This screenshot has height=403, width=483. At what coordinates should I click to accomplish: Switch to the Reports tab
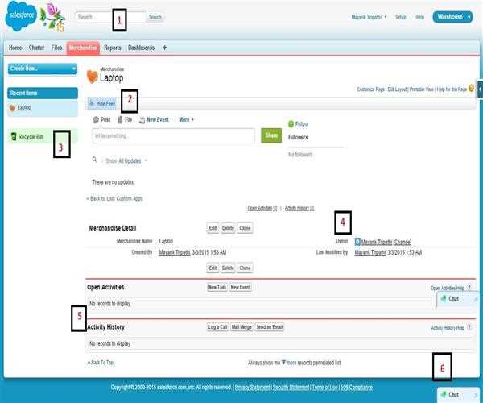112,48
